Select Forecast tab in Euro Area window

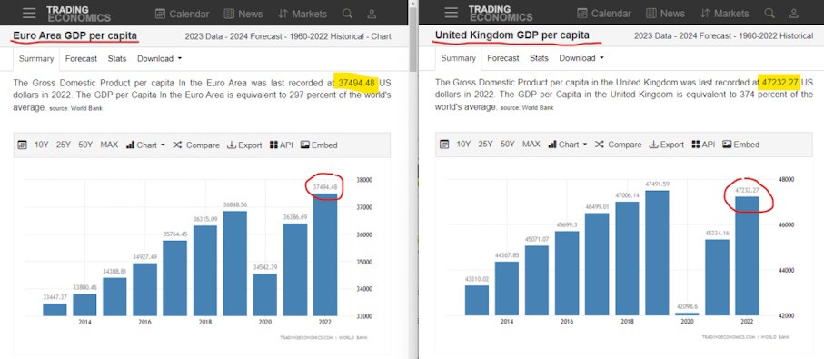pos(81,59)
